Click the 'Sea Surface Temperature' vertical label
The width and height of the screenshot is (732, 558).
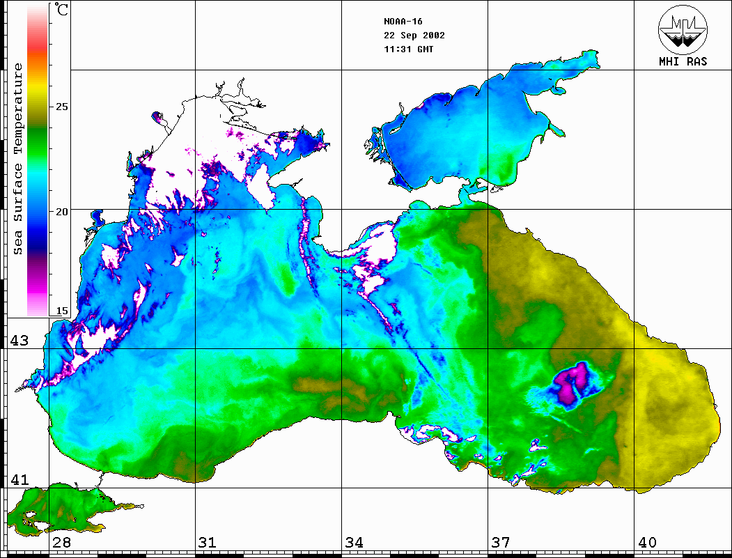click(17, 159)
